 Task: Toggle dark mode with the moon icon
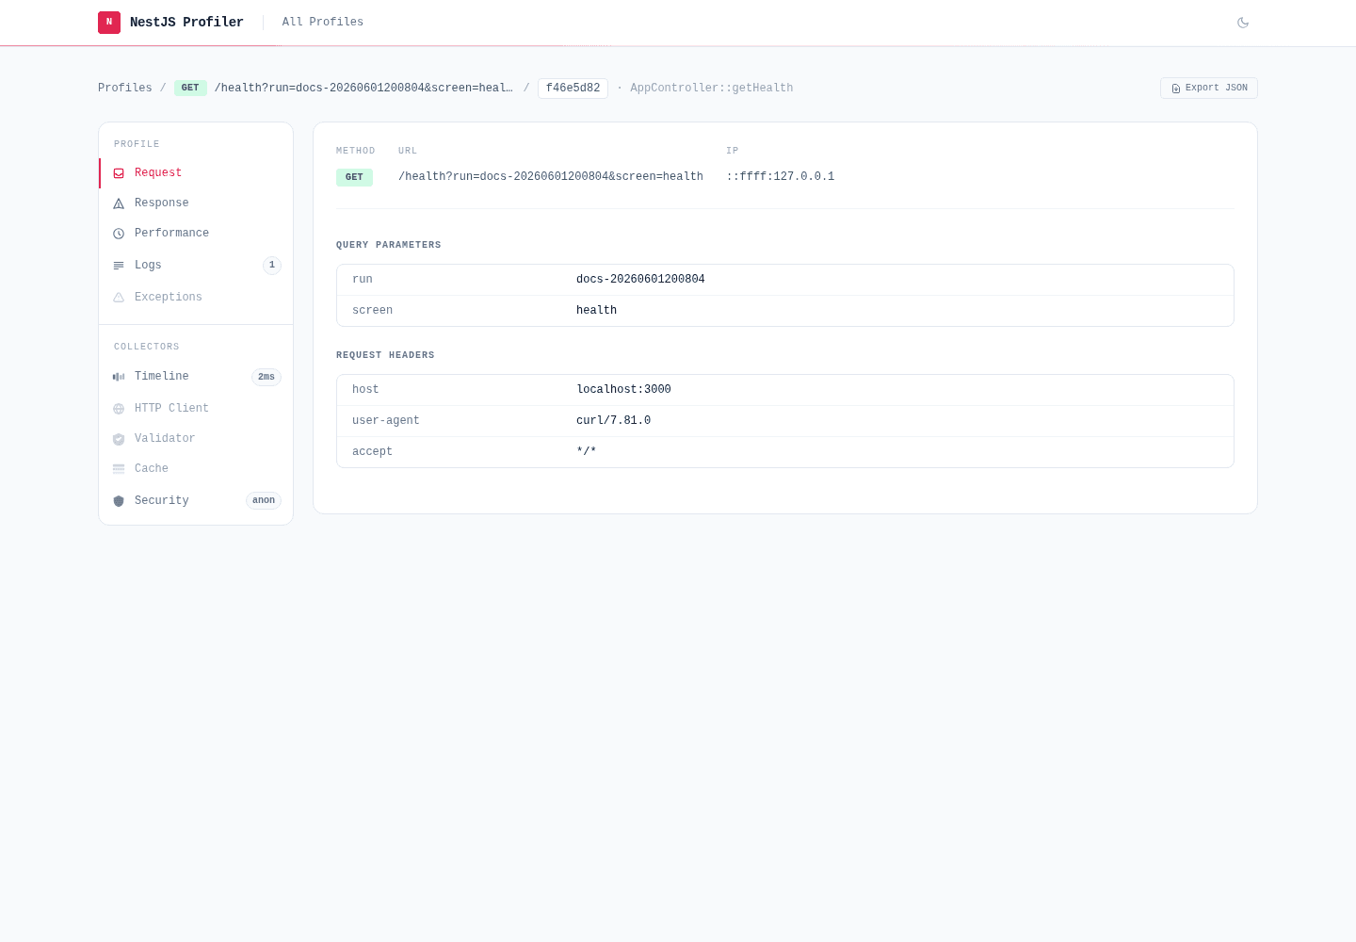[x=1243, y=23]
